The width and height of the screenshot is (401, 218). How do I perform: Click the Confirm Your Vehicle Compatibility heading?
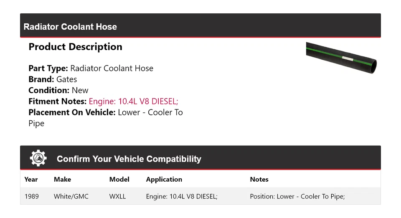coord(129,159)
